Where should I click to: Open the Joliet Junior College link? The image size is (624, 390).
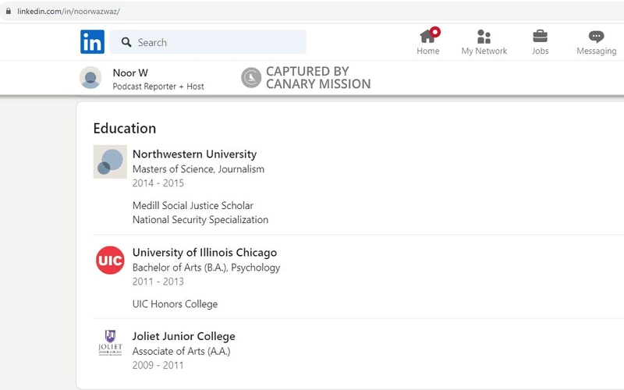tap(184, 336)
